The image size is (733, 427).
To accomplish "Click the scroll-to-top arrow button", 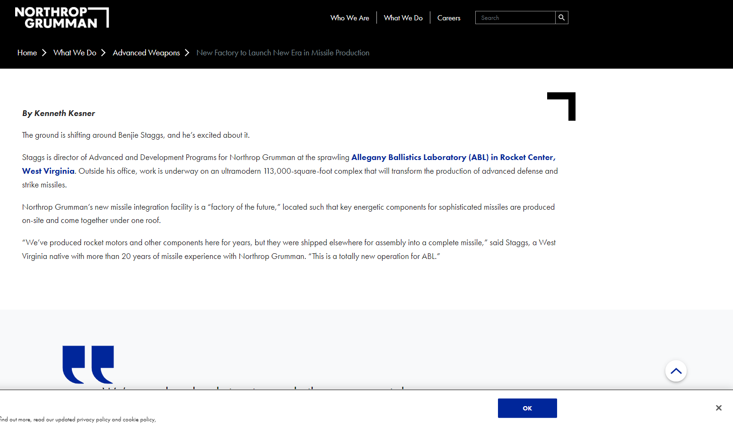I will tap(676, 371).
